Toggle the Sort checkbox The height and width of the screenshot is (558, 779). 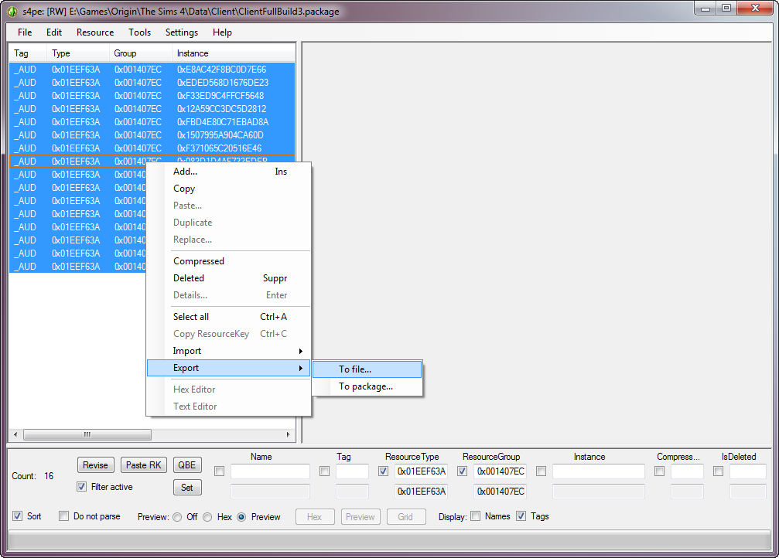[17, 515]
